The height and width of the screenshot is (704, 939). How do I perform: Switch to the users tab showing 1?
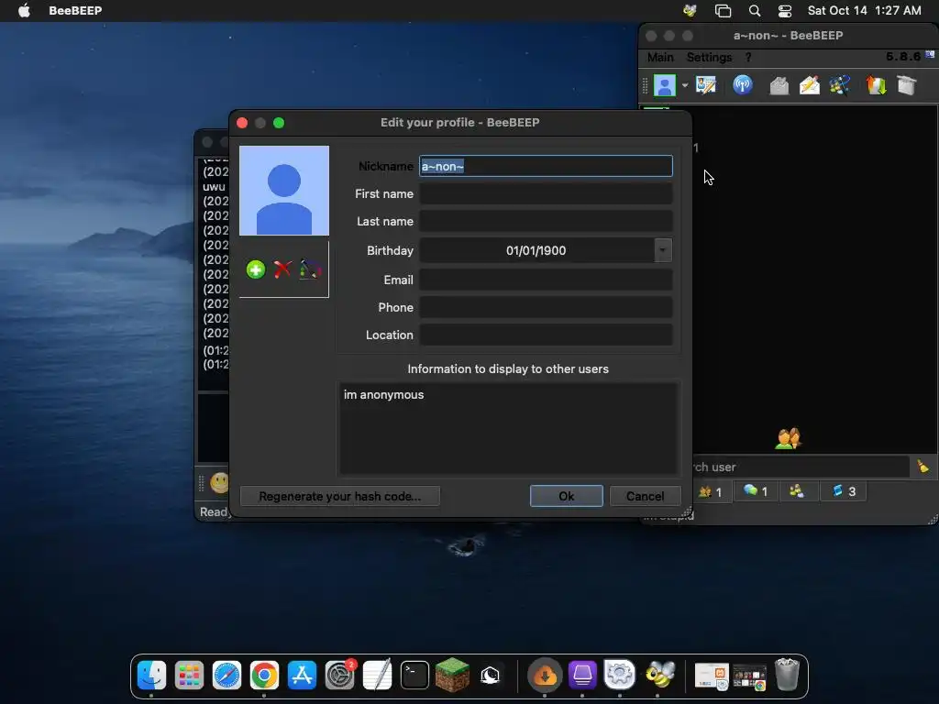coord(711,491)
